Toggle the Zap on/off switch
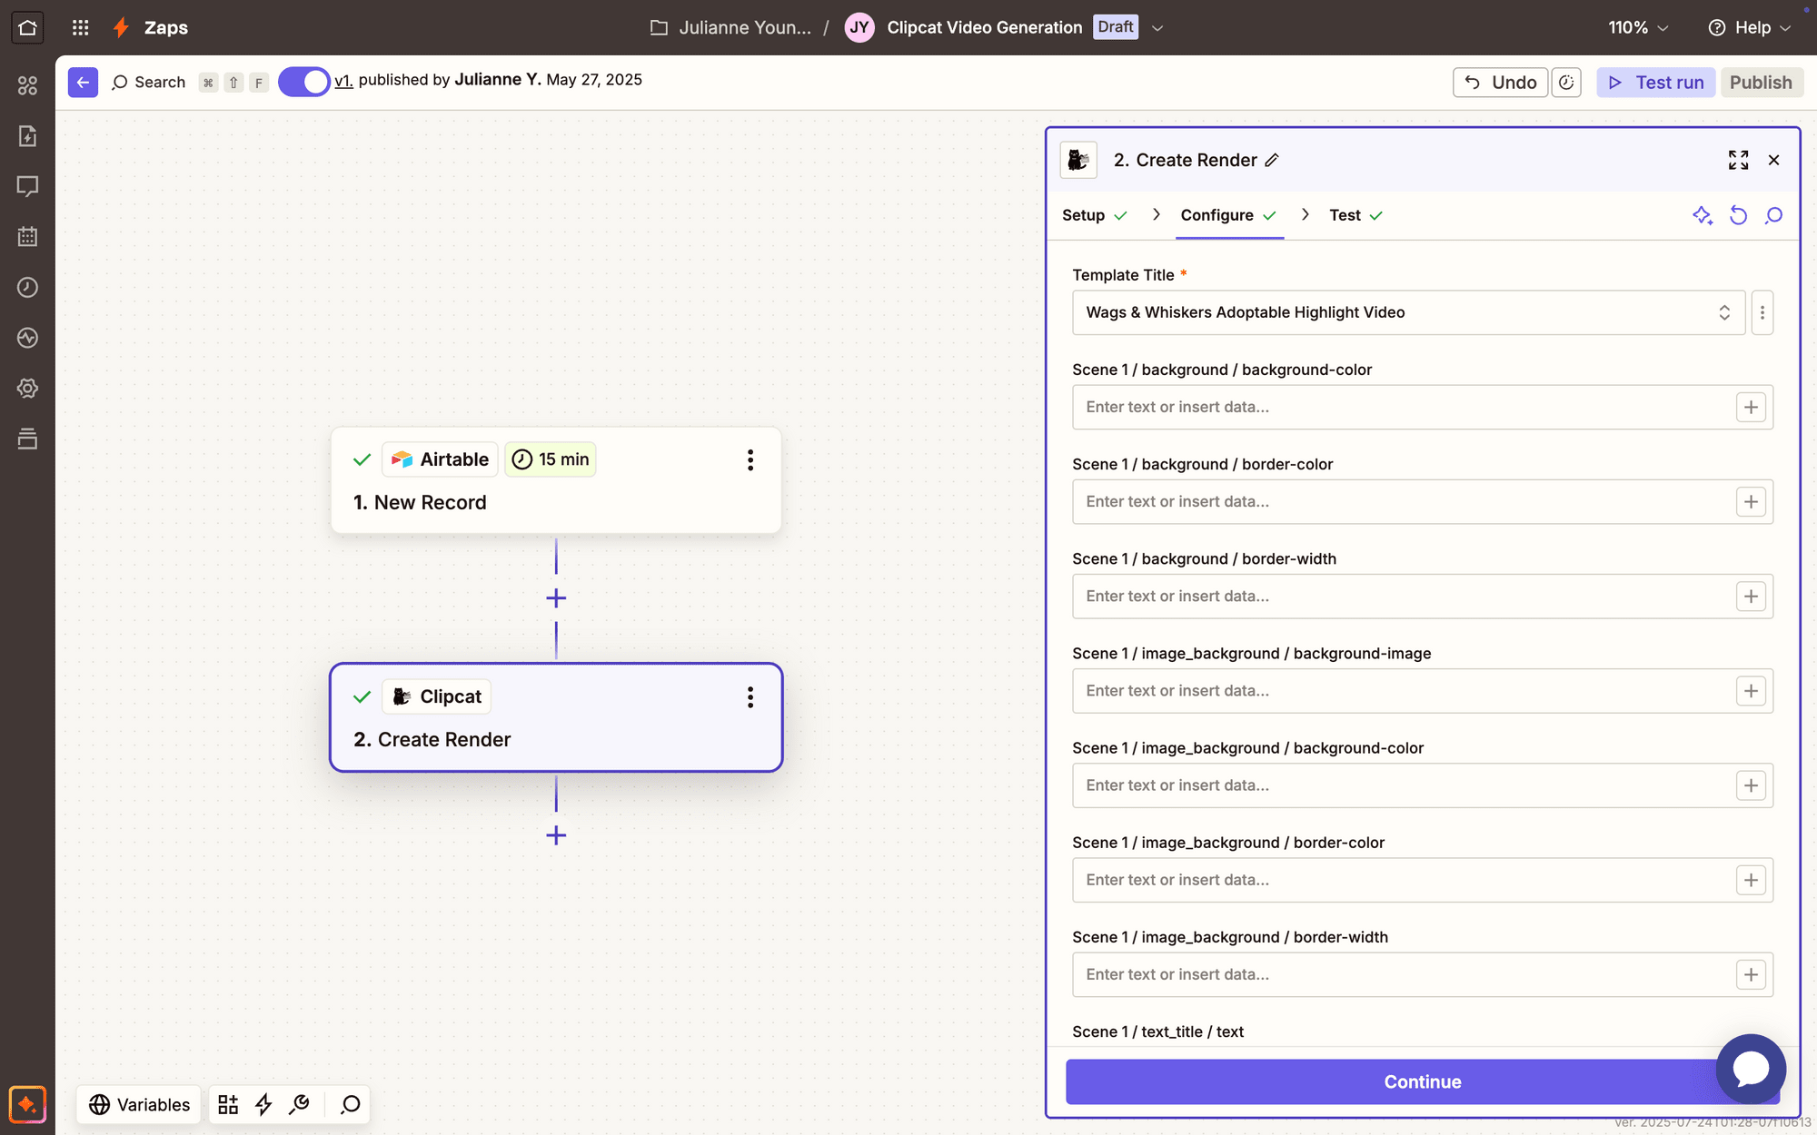Viewport: 1817px width, 1135px height. tap(303, 82)
